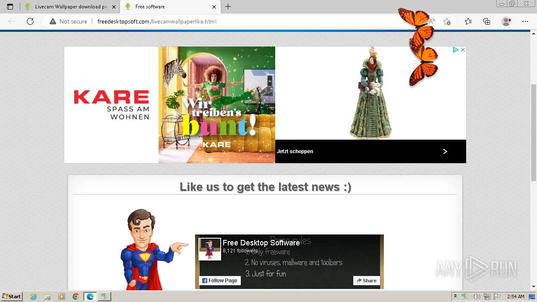Open File Explorer from taskbar
Screen dimensions: 537x302
click(47, 297)
